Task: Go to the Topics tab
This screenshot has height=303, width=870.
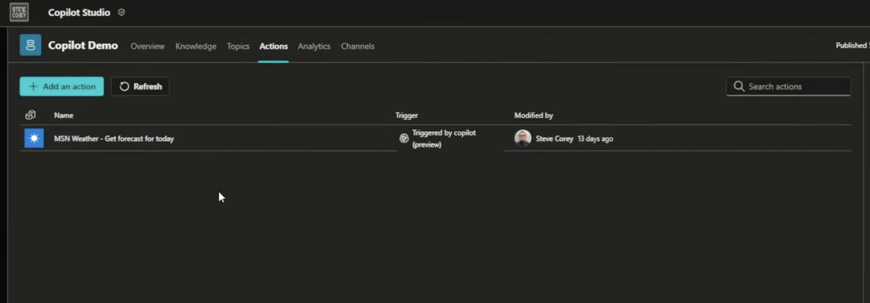Action: pyautogui.click(x=238, y=46)
